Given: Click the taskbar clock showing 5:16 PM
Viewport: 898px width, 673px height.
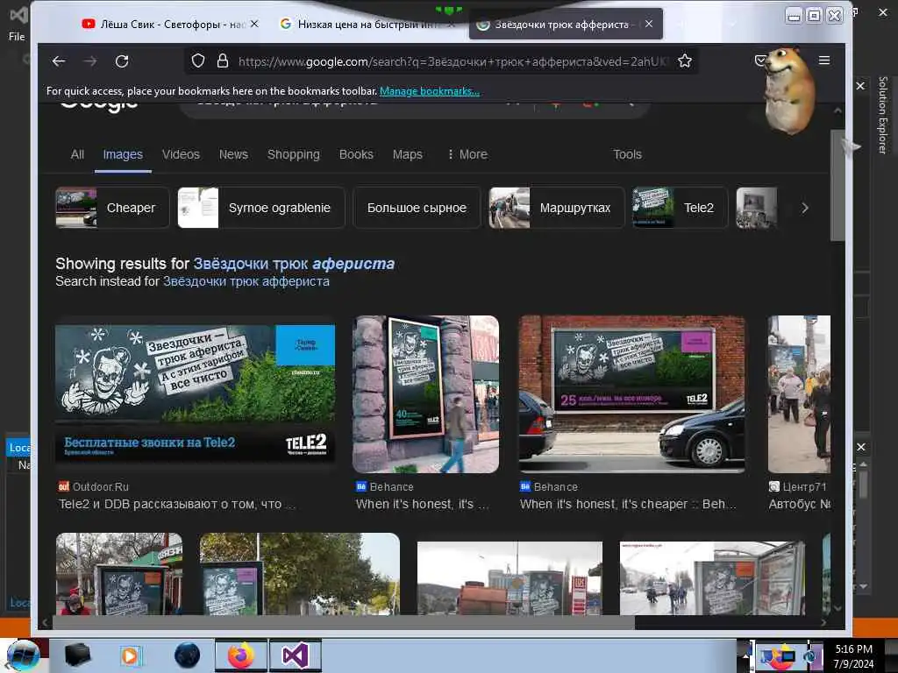Looking at the screenshot, I should click(x=853, y=655).
